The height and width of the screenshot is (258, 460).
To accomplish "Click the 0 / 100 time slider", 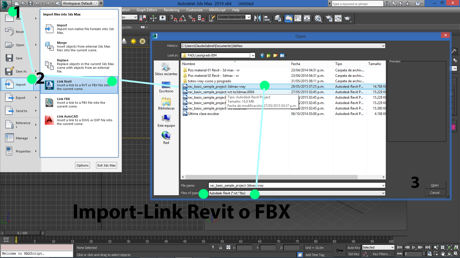I will pos(22,233).
